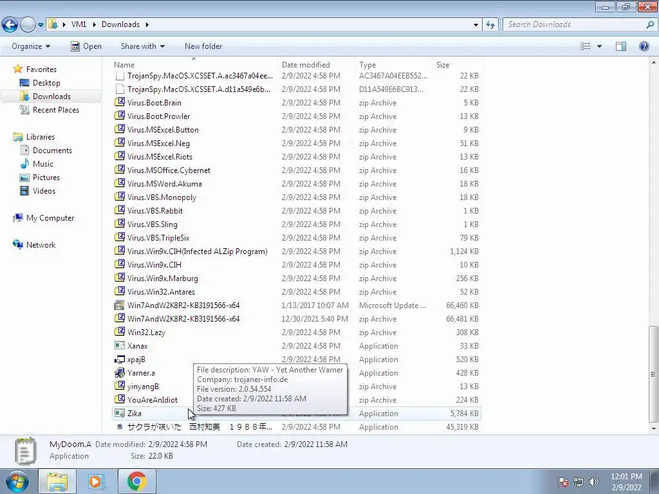Image resolution: width=659 pixels, height=494 pixels.
Task: Open the address bar history dropdown
Action: tap(476, 25)
